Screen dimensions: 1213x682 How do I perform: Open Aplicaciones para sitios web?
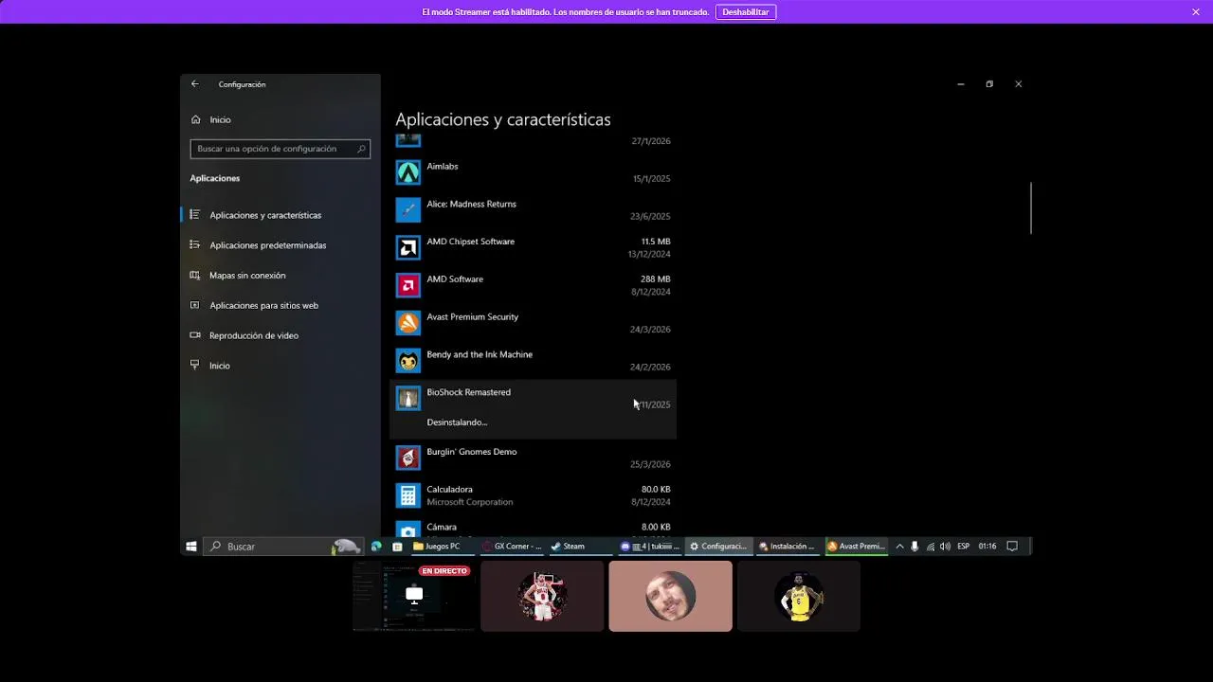pos(263,306)
